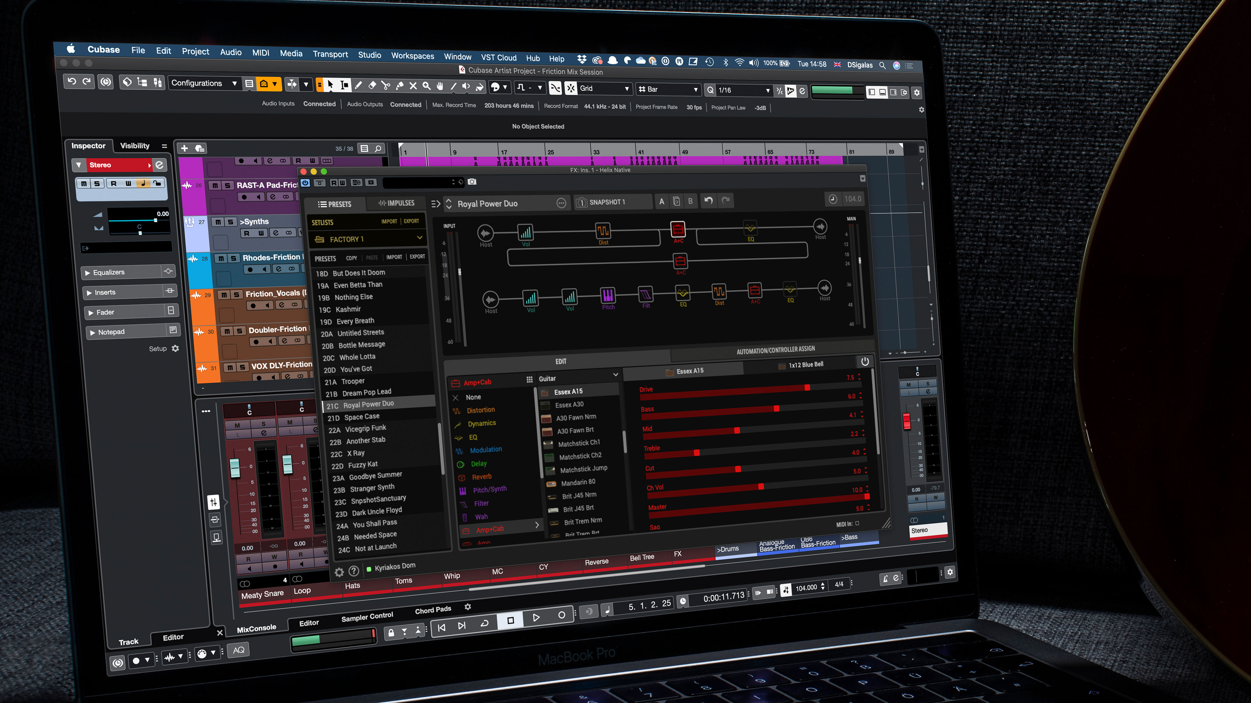Select the Filt block on lower signal path
1251x703 pixels.
pyautogui.click(x=646, y=294)
